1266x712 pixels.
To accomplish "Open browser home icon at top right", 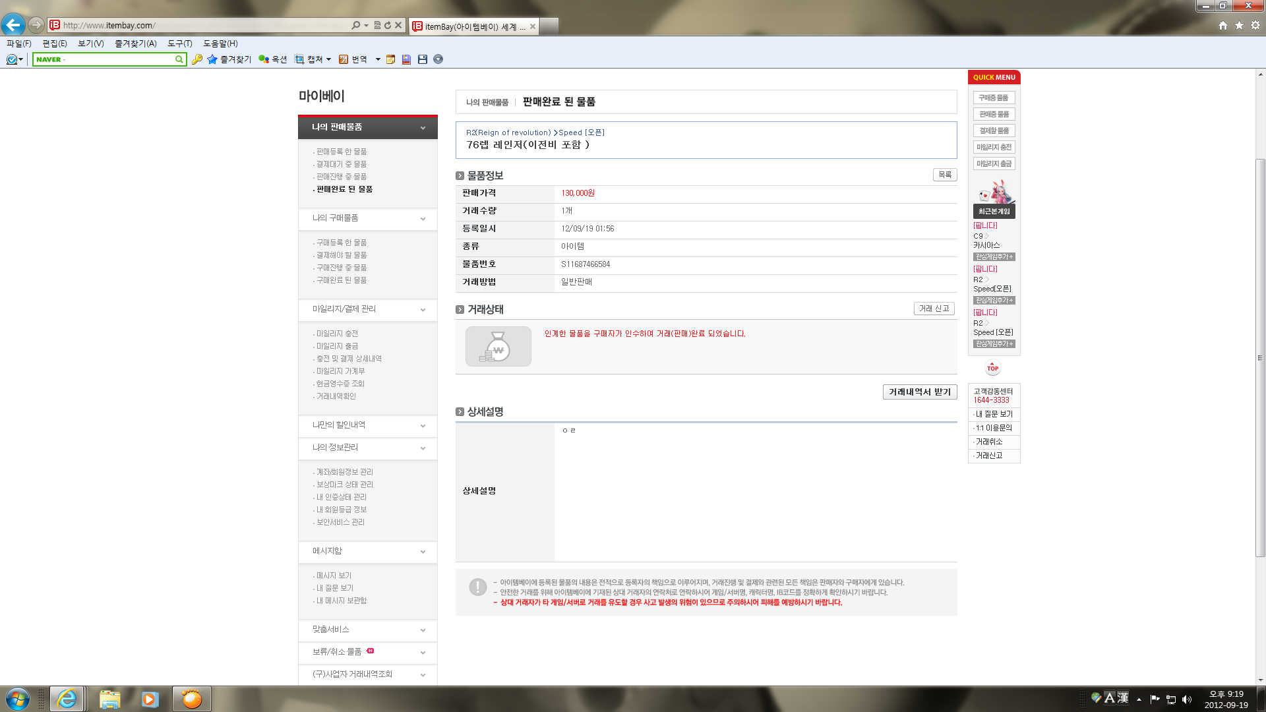I will [x=1222, y=25].
